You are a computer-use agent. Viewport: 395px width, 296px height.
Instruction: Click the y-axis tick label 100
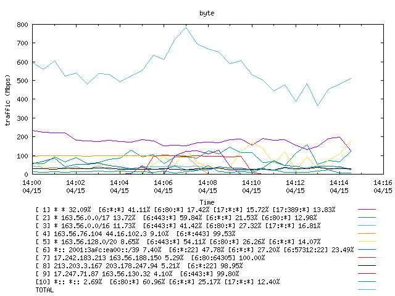22,156
